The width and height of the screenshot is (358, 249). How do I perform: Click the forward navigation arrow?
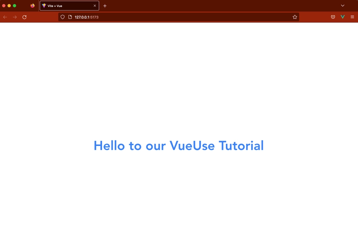coord(15,17)
